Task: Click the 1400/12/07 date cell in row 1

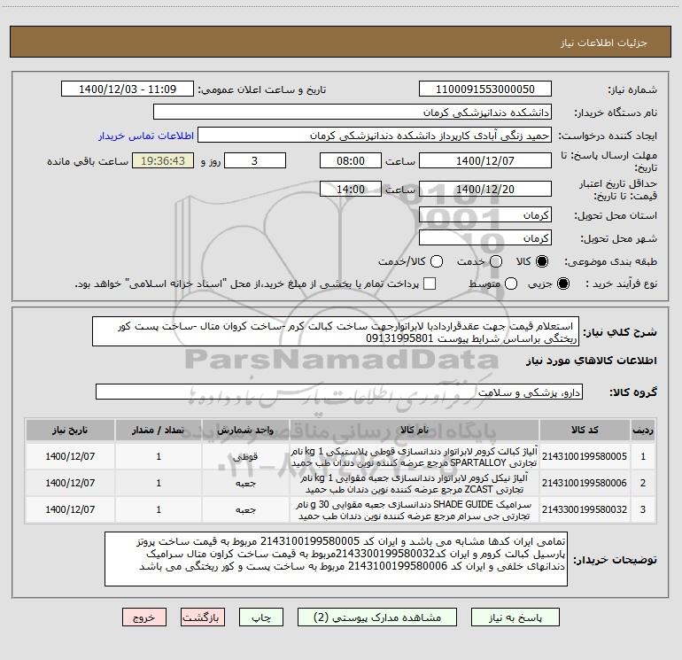Action: pyautogui.click(x=70, y=456)
